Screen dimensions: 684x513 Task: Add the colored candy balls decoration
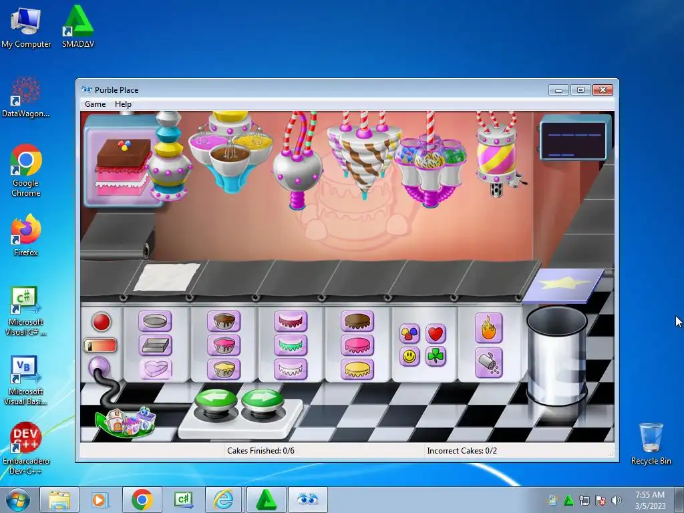tap(409, 334)
